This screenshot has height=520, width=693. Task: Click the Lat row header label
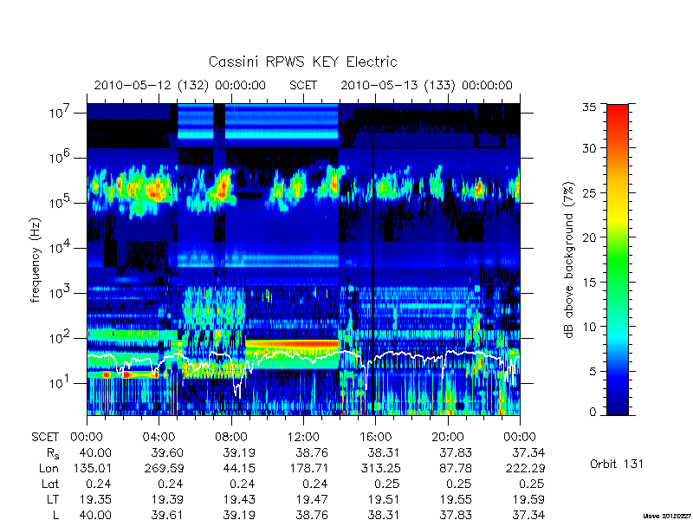[50, 484]
